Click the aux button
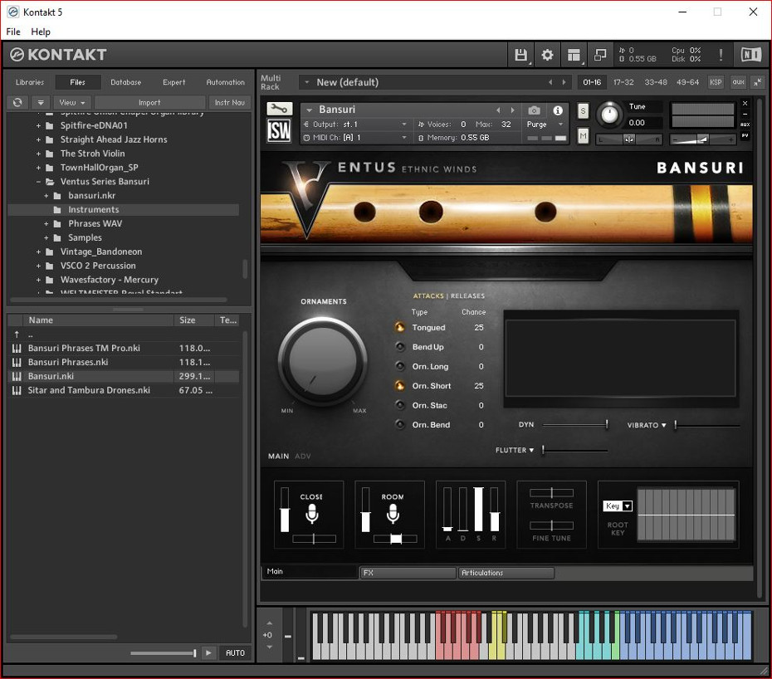Screen dimensions: 772x679 (x=738, y=82)
